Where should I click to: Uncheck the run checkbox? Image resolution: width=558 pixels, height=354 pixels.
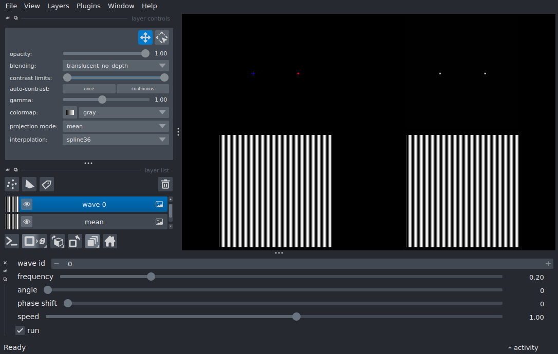[x=21, y=330]
